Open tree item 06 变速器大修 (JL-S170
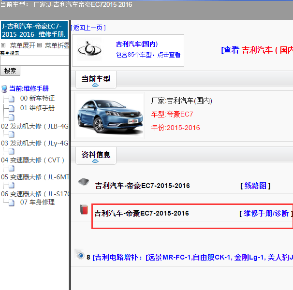The height and width of the screenshot is (290, 293). [x=35, y=194]
